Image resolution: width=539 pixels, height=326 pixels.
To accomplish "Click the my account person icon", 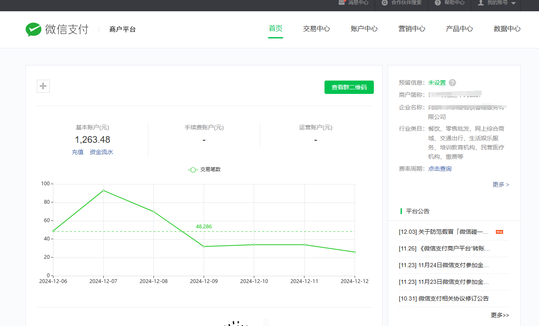I will tap(481, 3).
